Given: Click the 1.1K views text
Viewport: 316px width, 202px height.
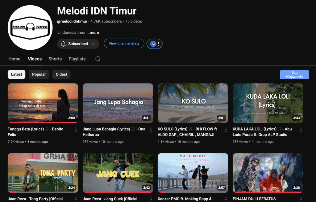Looking at the screenshot, I should tap(166, 142).
